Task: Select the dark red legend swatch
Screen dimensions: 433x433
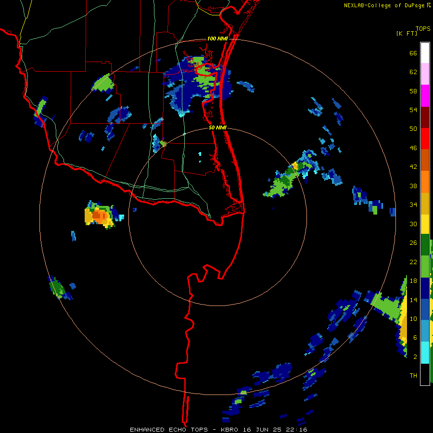Action: pyautogui.click(x=425, y=117)
